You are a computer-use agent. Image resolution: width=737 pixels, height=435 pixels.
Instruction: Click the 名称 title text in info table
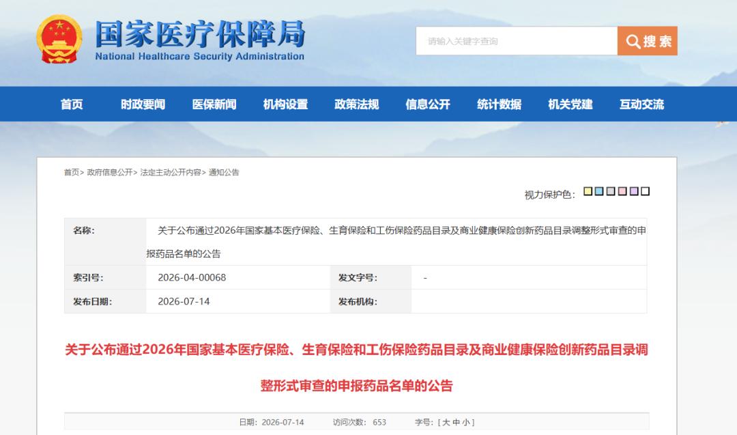396,242
